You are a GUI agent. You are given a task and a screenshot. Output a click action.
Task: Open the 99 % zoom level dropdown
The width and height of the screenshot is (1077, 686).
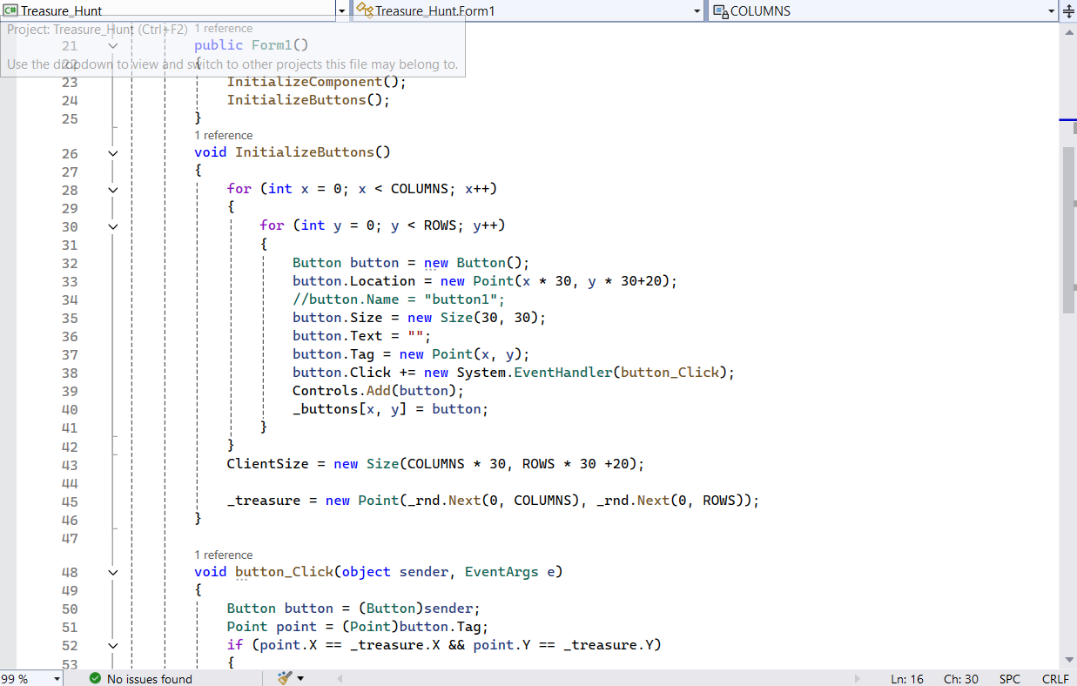[57, 679]
